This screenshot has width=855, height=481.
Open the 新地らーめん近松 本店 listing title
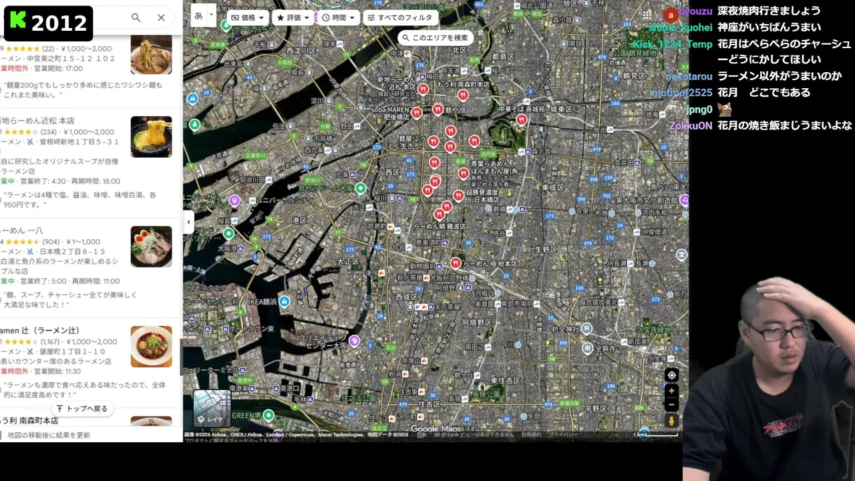(x=37, y=121)
